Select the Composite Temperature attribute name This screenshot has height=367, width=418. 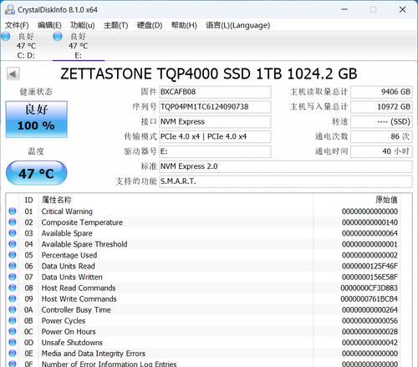tap(82, 222)
